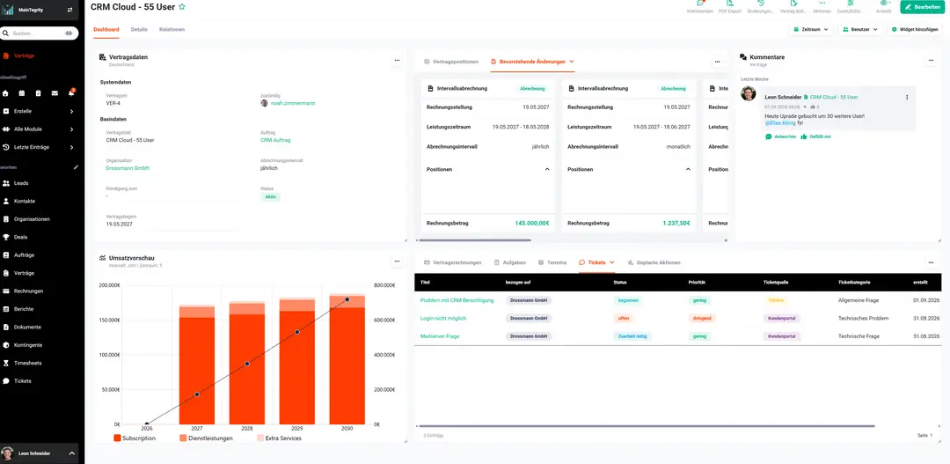Click horizontal scrollbar under billing cards
The height and width of the screenshot is (464, 950).
click(x=476, y=240)
